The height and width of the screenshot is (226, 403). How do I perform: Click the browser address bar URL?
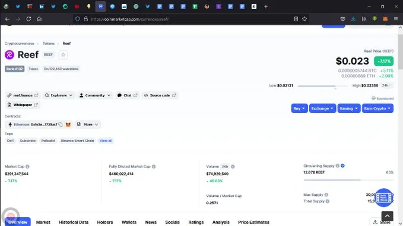tap(129, 19)
